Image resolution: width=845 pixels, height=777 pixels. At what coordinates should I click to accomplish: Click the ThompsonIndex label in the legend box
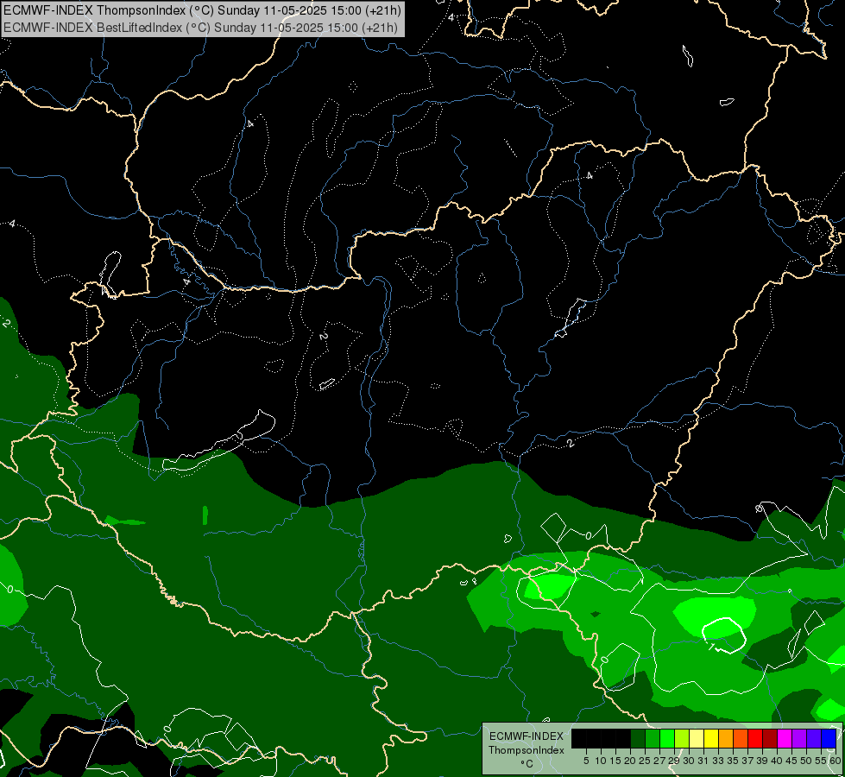pos(527,750)
